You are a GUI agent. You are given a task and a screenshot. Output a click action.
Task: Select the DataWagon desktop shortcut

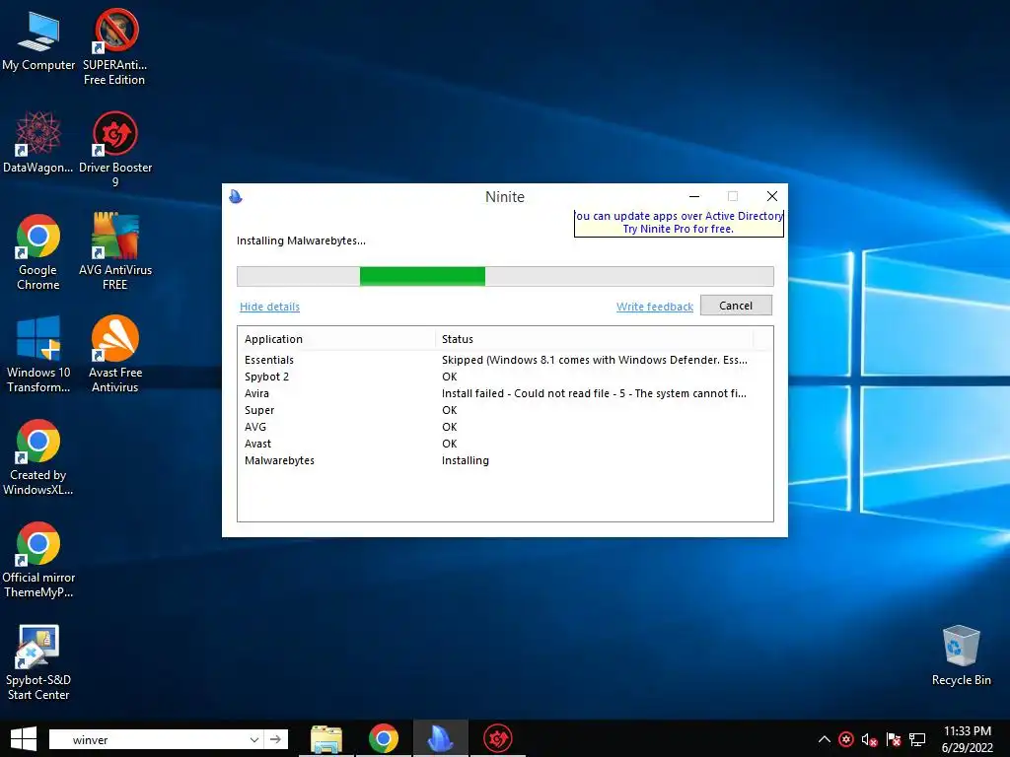coord(38,143)
